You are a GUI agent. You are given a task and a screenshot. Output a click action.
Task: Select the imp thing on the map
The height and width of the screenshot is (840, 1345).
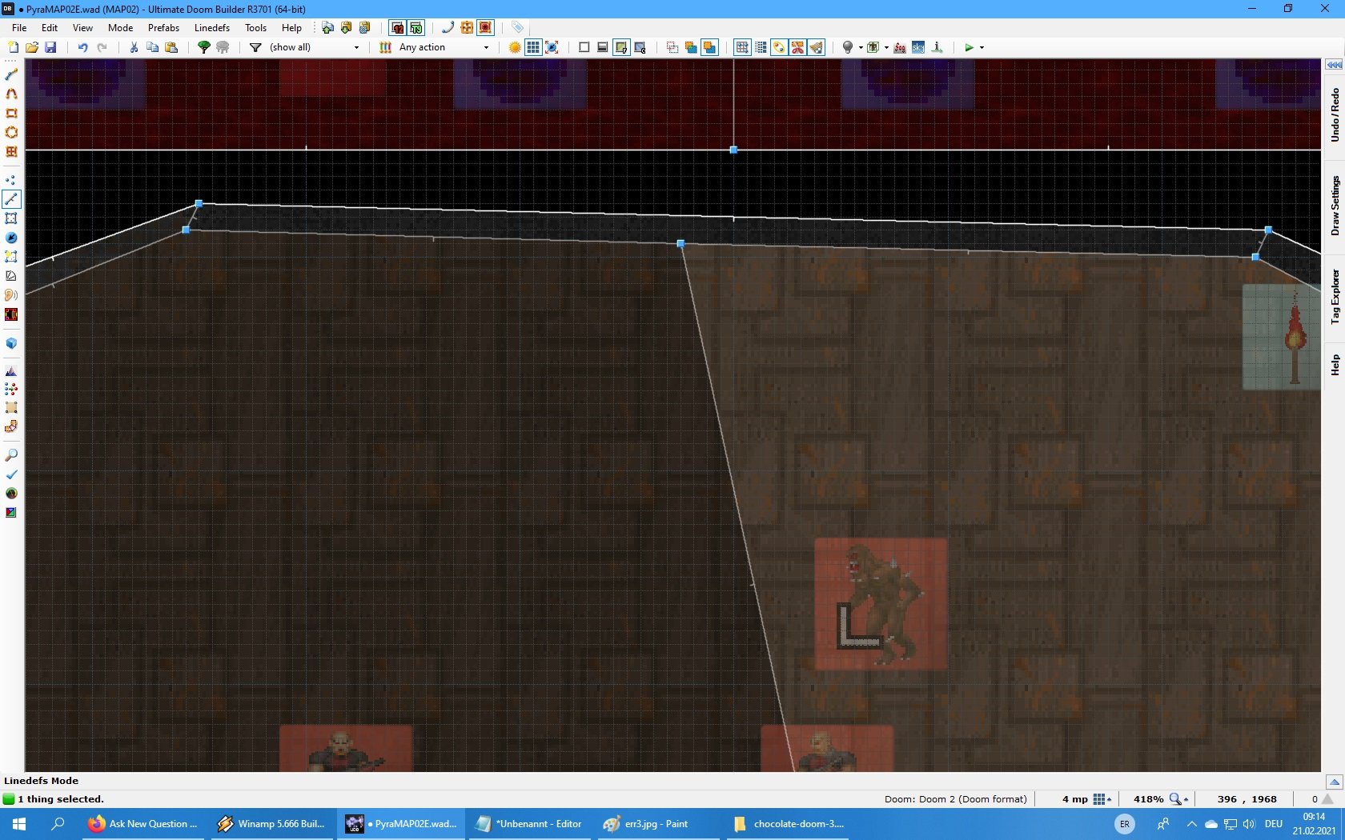click(x=881, y=604)
